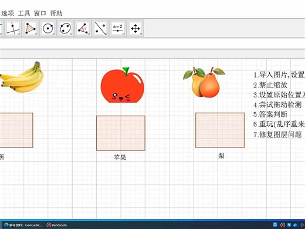Open the 帮助 menu
305x229 pixels.
pyautogui.click(x=56, y=14)
